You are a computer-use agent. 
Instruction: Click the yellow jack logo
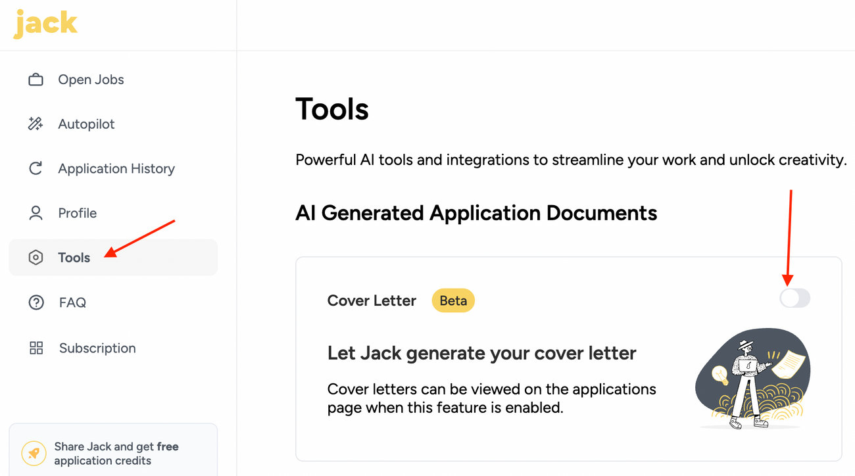[45, 24]
